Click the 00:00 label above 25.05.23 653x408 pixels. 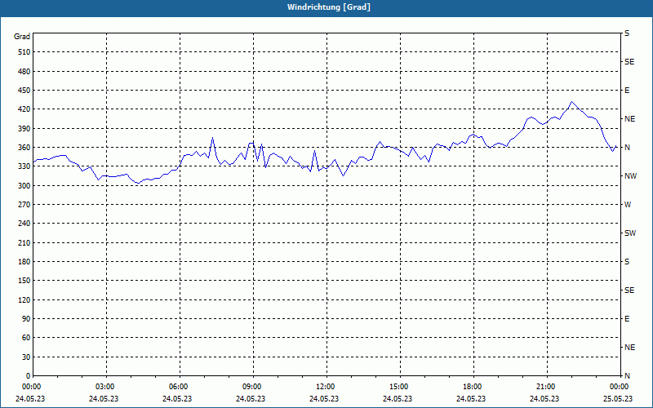[620, 387]
